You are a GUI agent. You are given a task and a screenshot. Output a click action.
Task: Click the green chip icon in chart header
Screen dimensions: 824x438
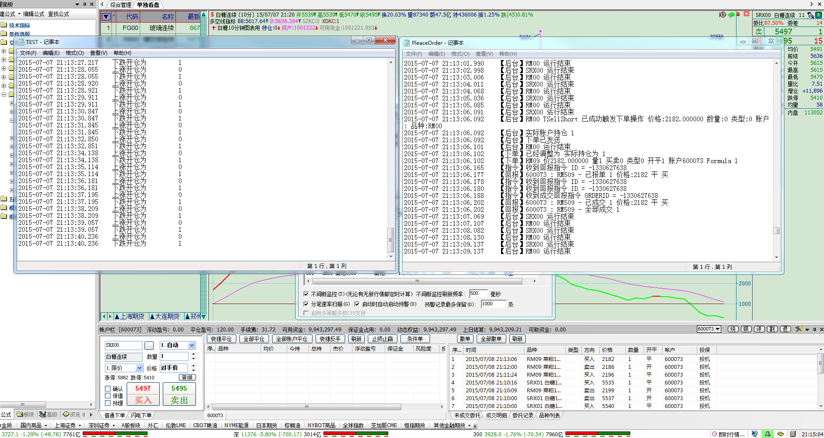pos(731,14)
